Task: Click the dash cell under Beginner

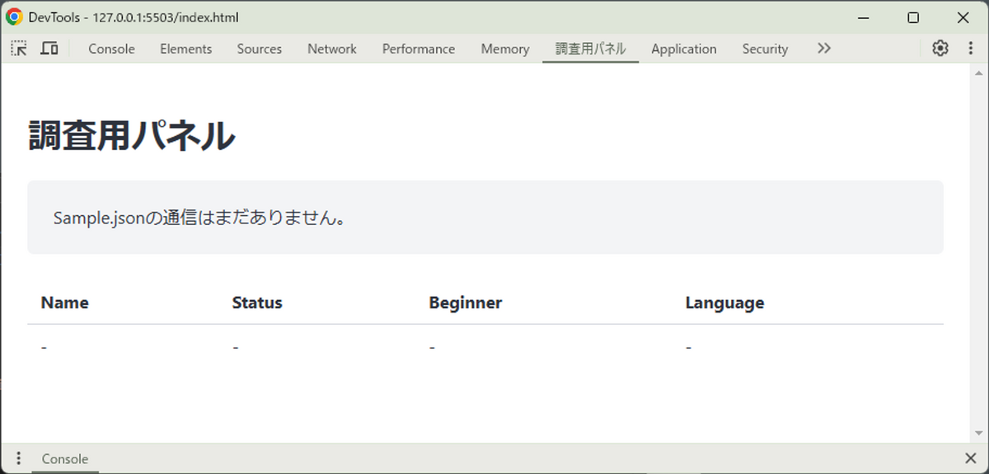Action: [432, 347]
